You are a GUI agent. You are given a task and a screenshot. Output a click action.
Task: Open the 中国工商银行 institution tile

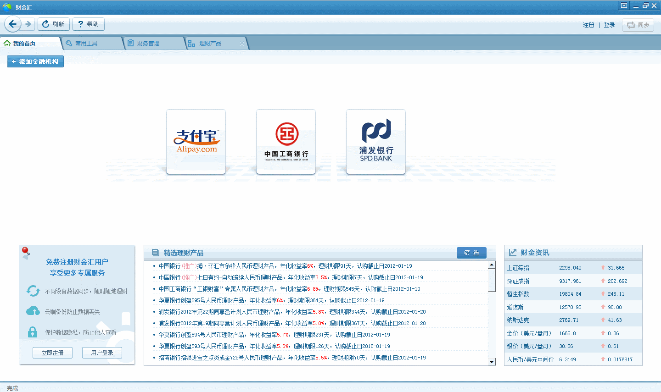click(x=286, y=142)
